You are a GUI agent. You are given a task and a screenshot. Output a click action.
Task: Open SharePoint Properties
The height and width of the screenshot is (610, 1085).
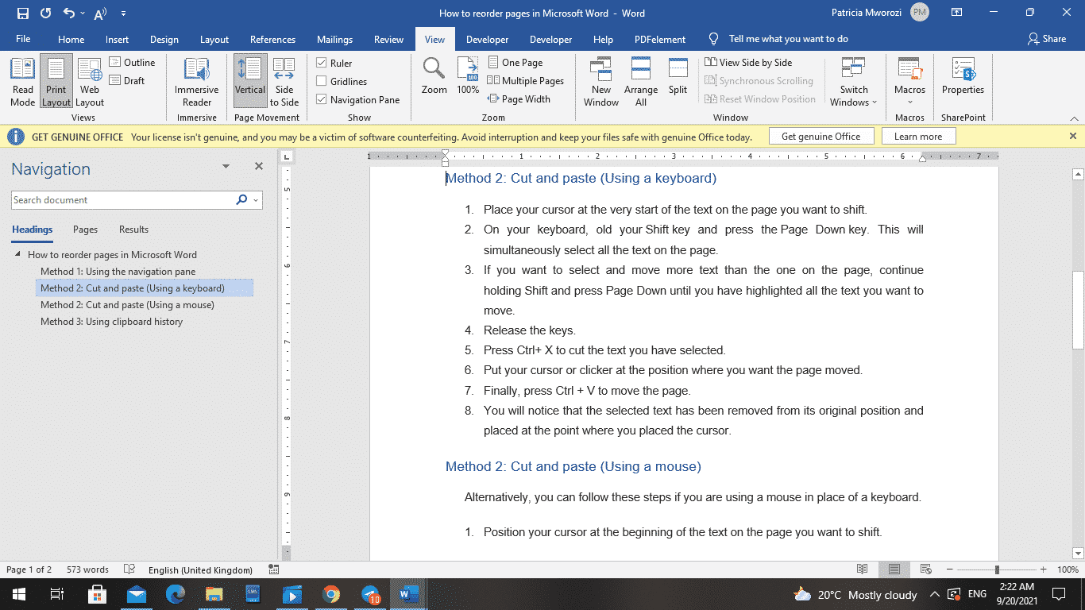coord(963,77)
